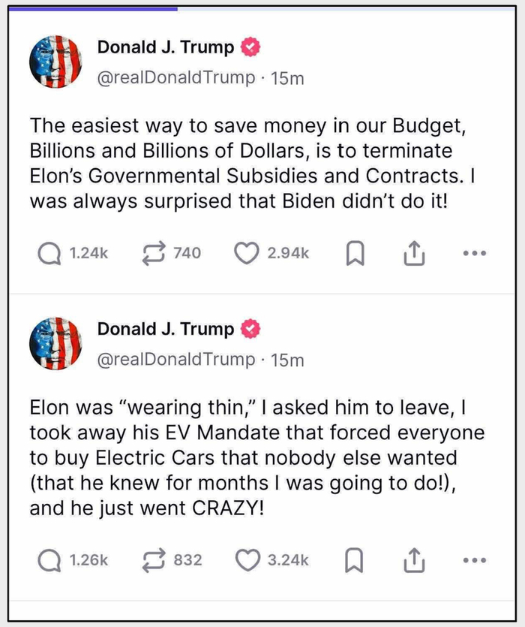The height and width of the screenshot is (627, 525).
Task: Open second post's profile avatar
Action: click(54, 343)
